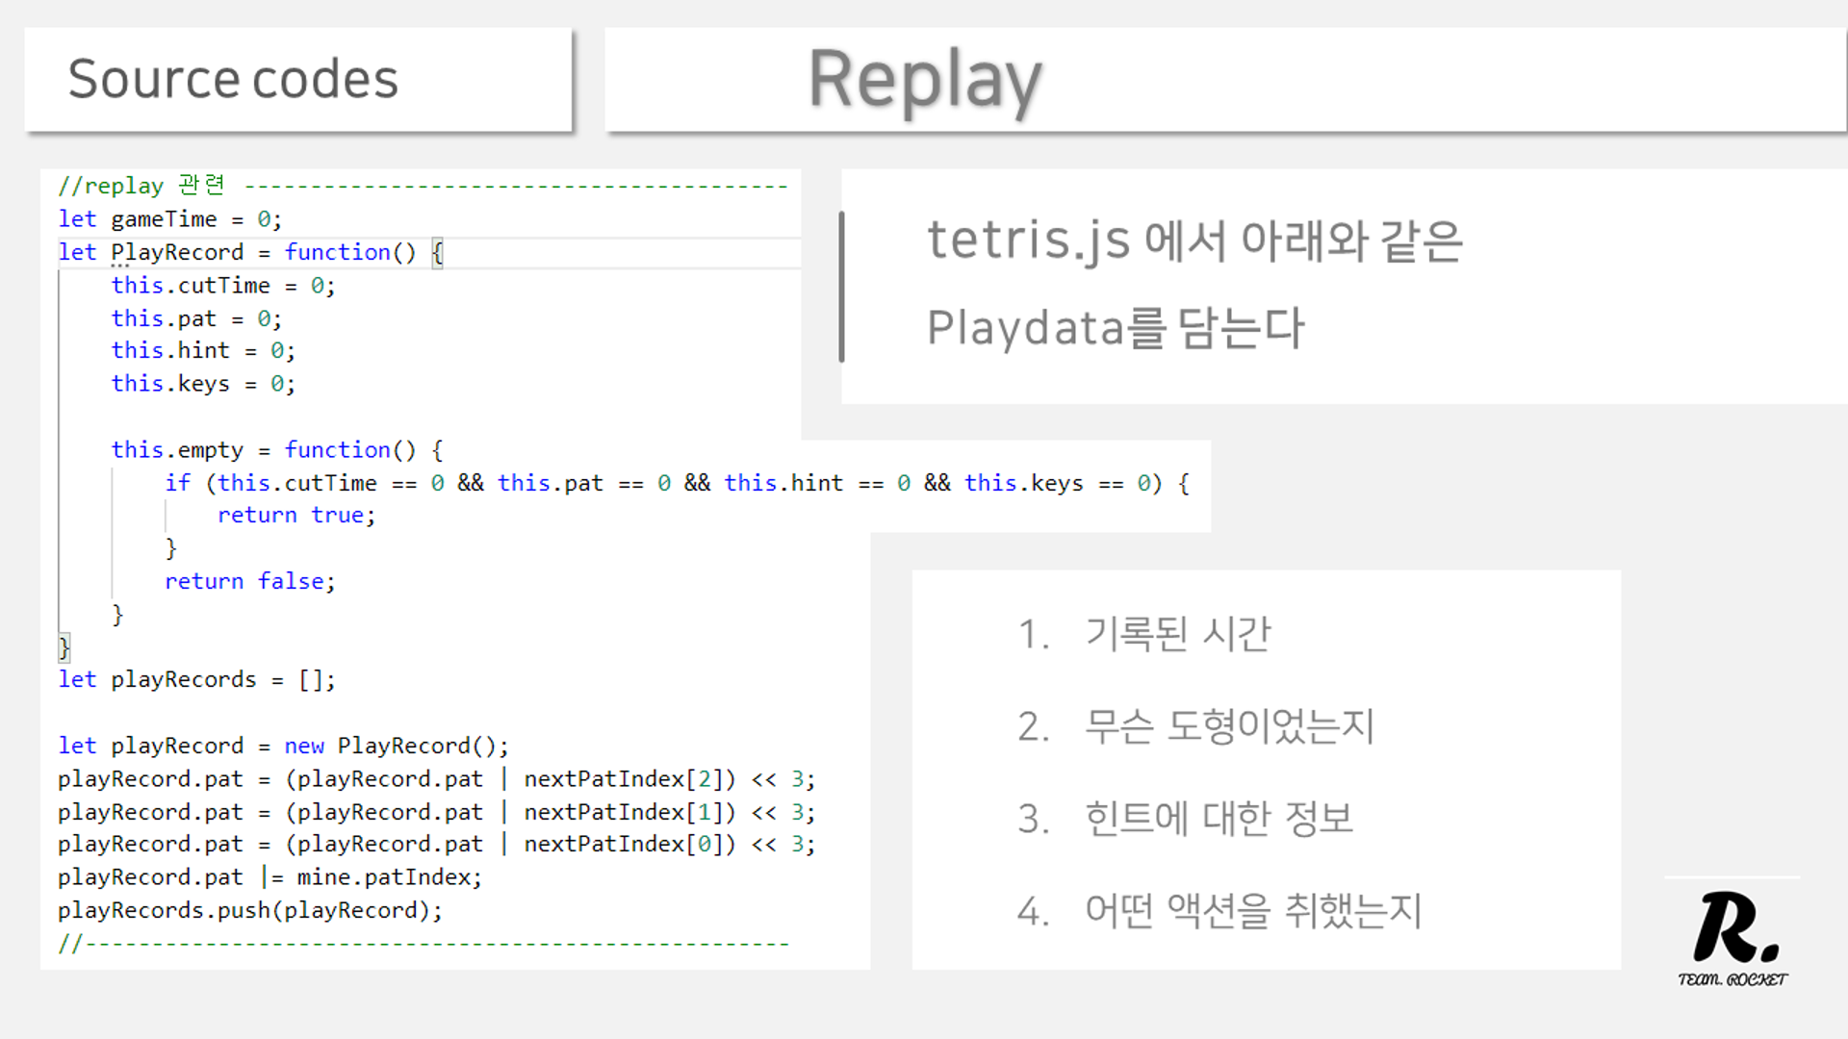Click list item 1 기록된 시간

(1145, 635)
